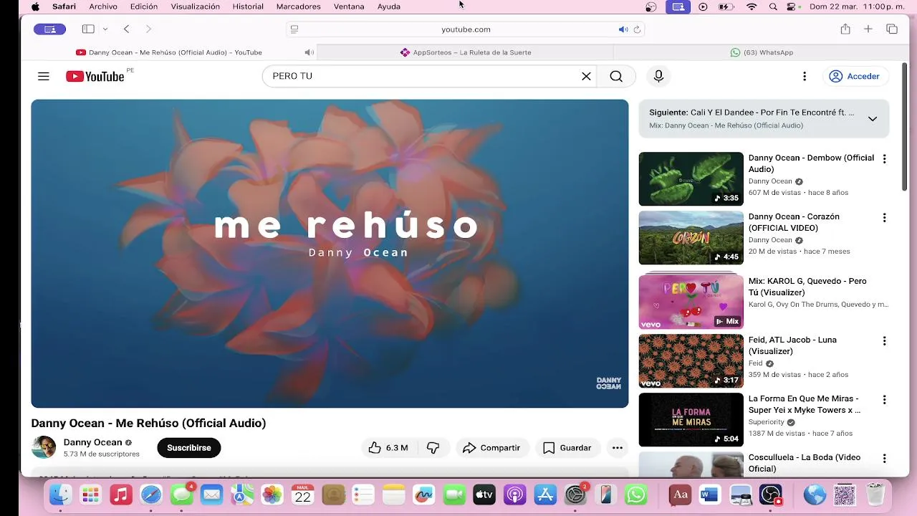The image size is (917, 516).
Task: Open the Safari profile selector button
Action: tap(49, 29)
